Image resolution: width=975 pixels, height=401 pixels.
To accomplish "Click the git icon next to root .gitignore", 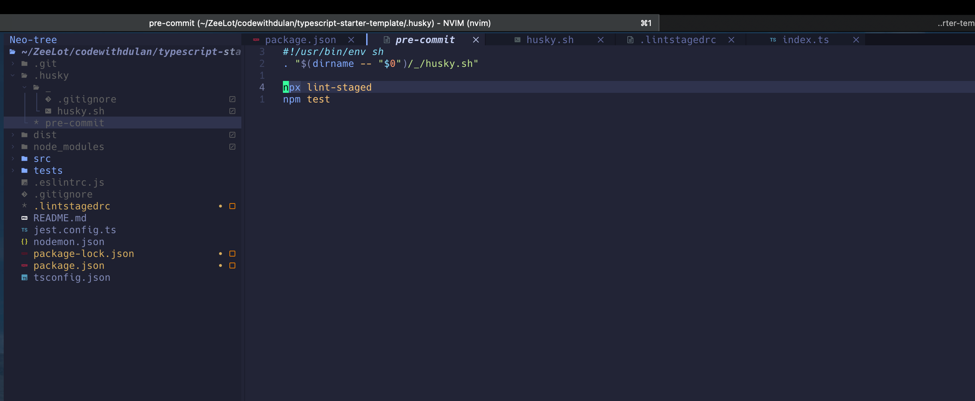I will coord(25,194).
